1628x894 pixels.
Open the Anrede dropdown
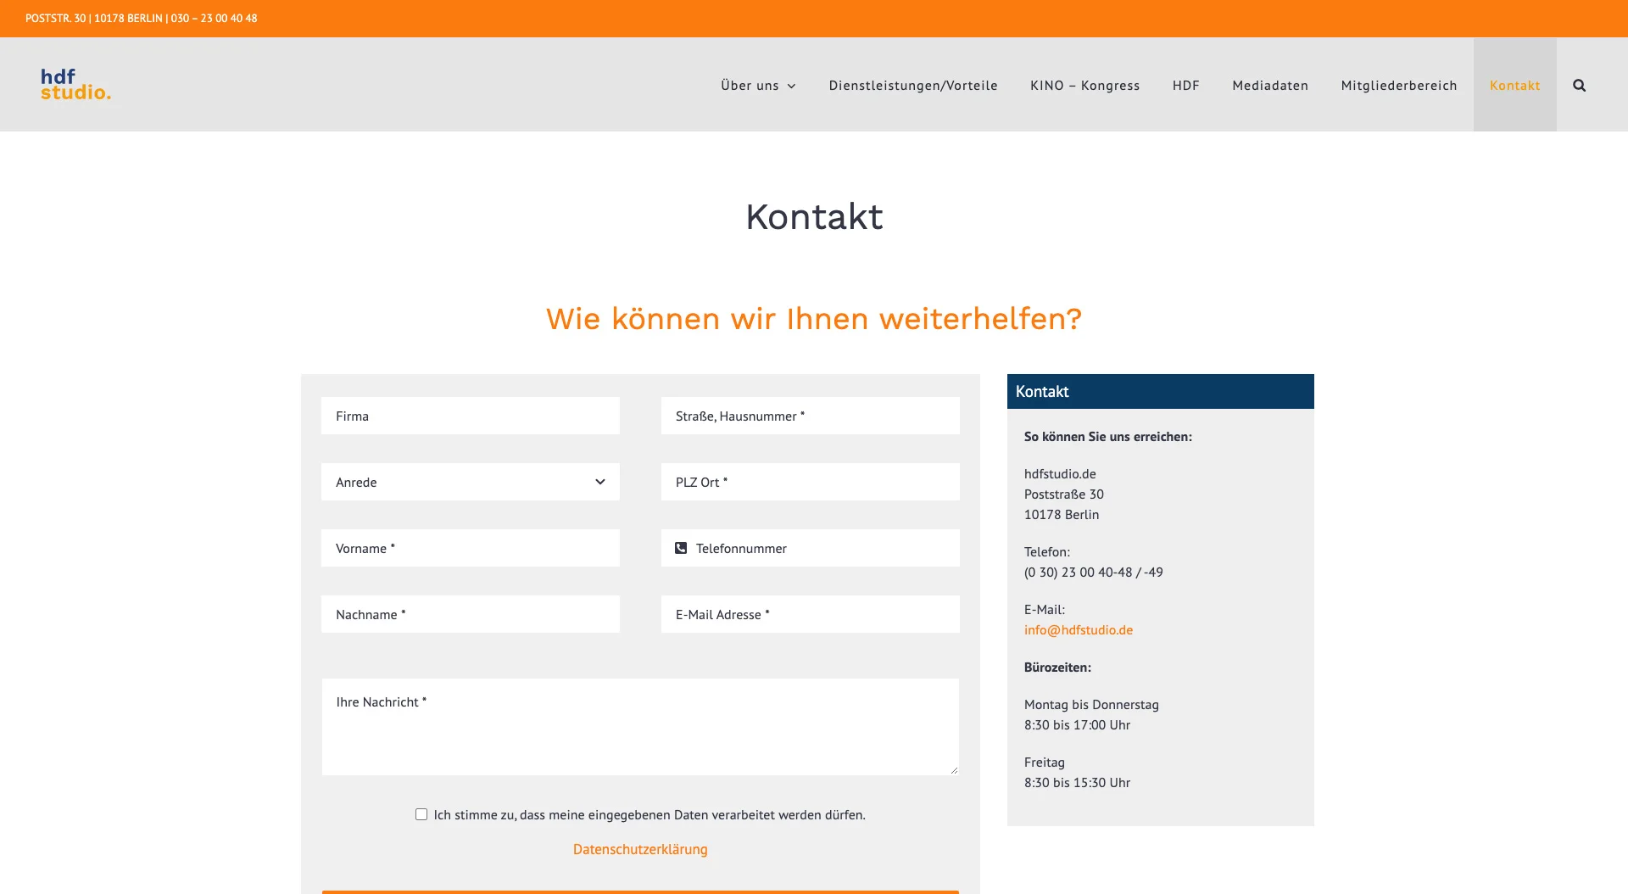[470, 482]
